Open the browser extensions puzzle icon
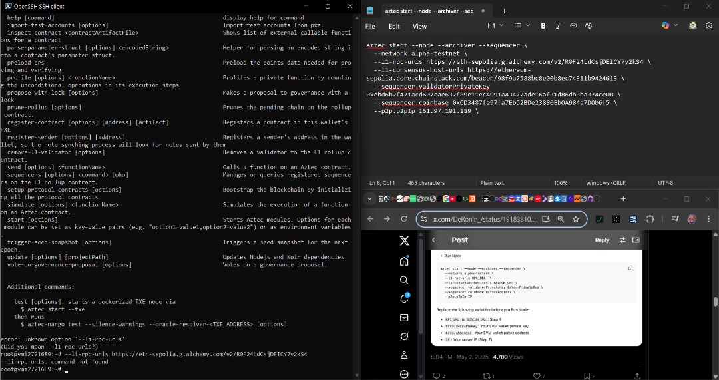Viewport: 719px width, 380px height. pos(650,219)
